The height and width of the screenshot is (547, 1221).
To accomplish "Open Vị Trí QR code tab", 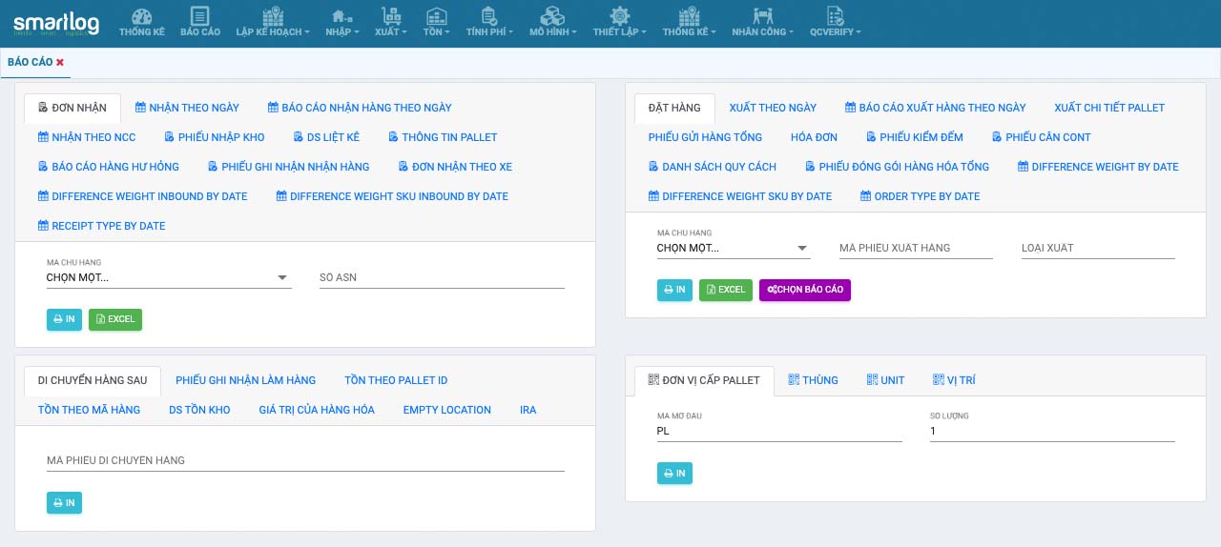I will (x=954, y=380).
